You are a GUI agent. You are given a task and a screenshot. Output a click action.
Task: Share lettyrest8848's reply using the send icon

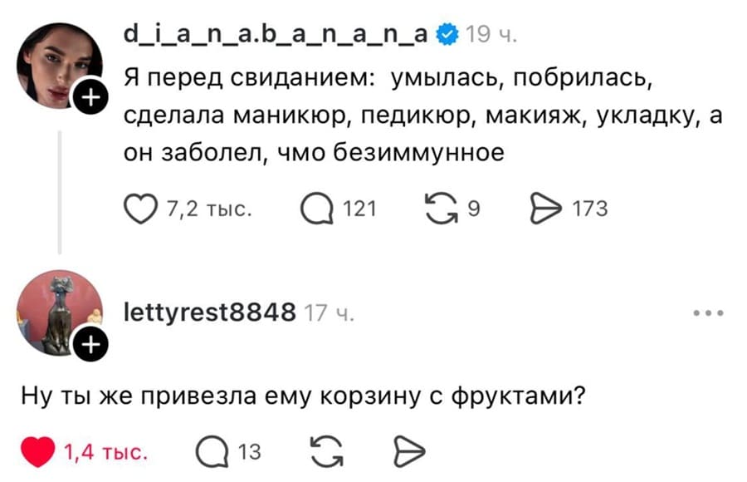click(407, 452)
